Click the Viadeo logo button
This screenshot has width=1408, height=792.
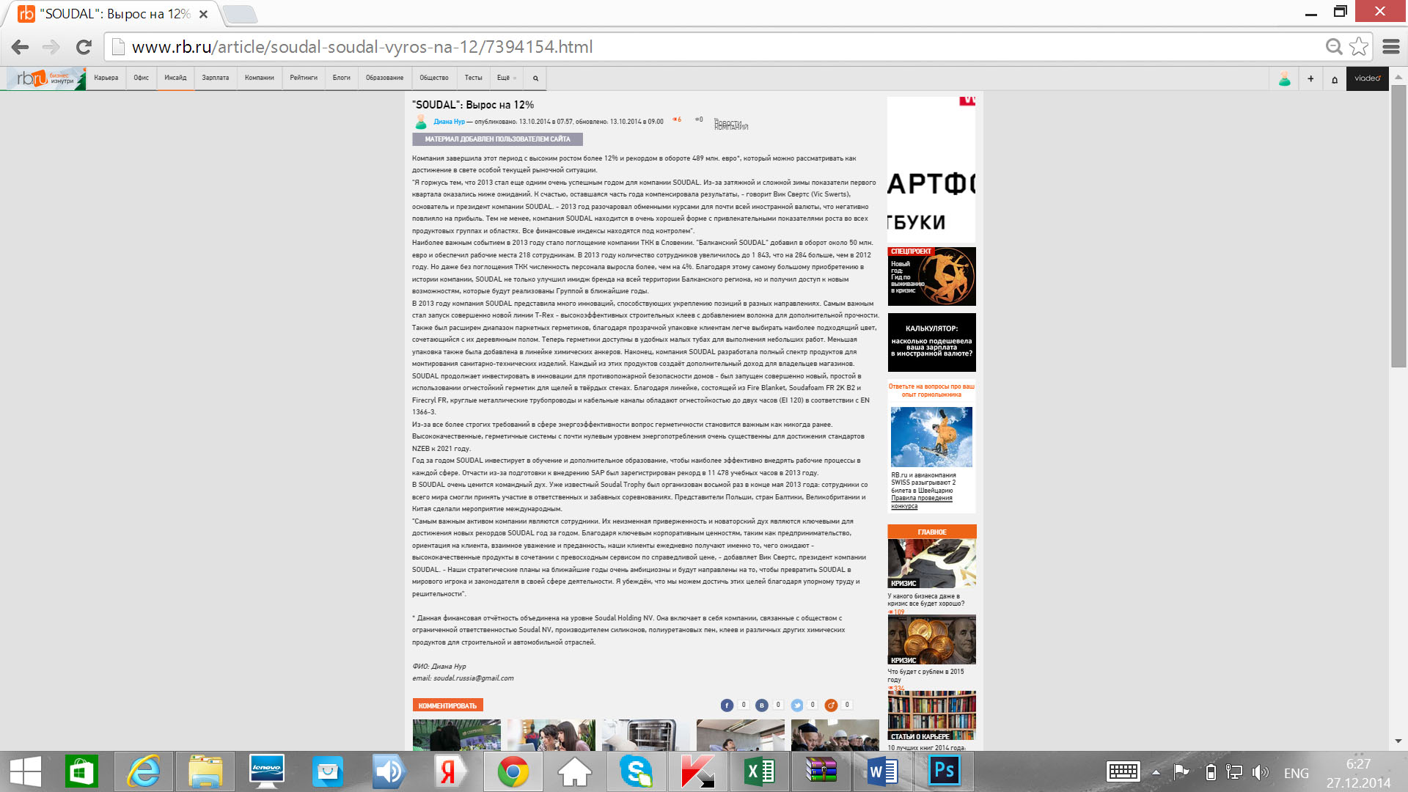coord(1367,78)
